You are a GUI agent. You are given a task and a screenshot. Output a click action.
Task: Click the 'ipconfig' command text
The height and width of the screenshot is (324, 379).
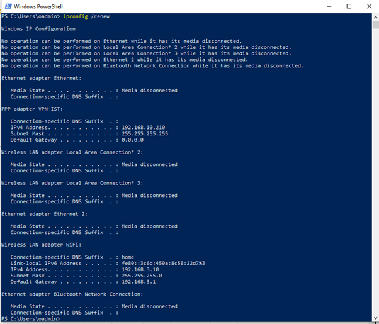76,16
